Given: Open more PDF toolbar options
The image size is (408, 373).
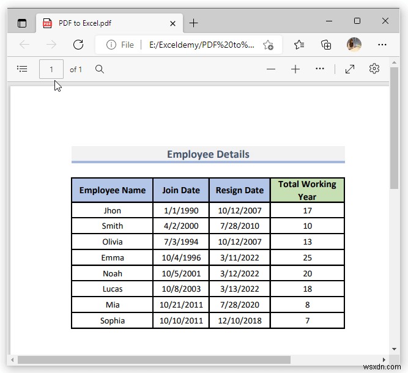Looking at the screenshot, I should tap(320, 68).
